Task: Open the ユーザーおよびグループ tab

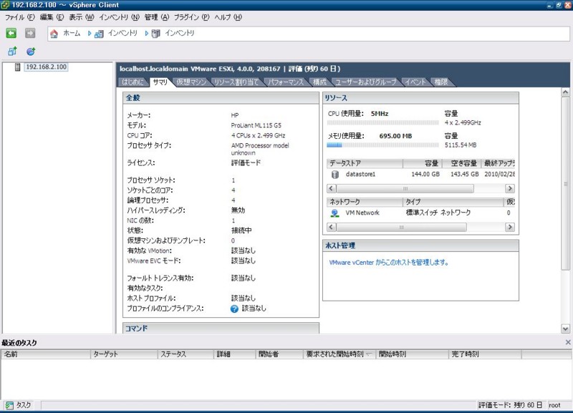Action: pyautogui.click(x=366, y=82)
